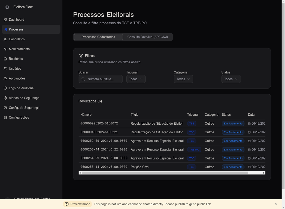This screenshot has width=285, height=209.
Task: Open process 0600253-44.2024.6.22.0000 row
Action: (104, 150)
